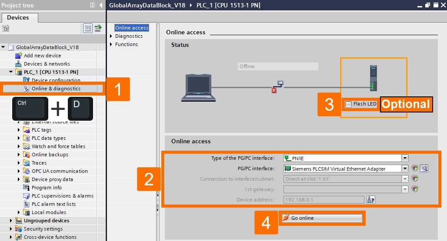Click navigation pane expand right arrow
Image resolution: width=447 pixels, height=241 pixels.
(157, 210)
